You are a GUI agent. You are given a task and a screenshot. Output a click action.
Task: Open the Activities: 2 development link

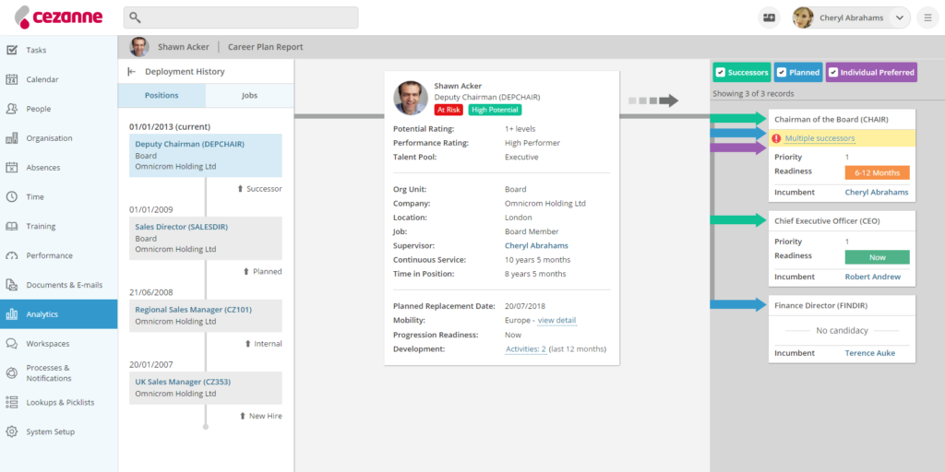click(525, 349)
